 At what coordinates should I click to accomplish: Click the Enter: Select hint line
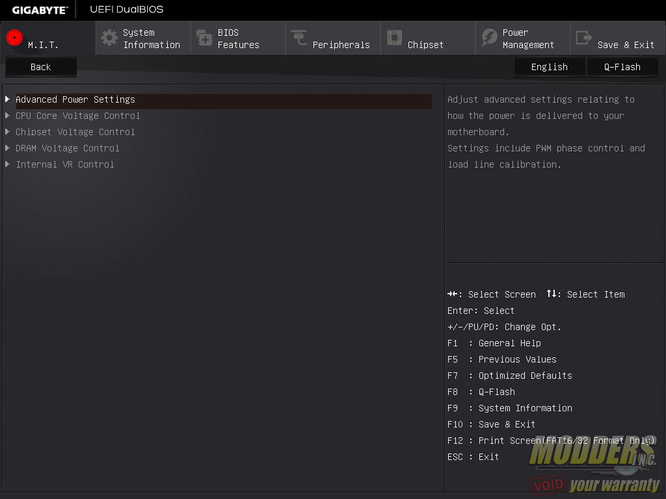481,311
